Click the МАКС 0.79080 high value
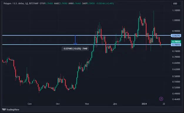Screen dimensions: 184x113 [61, 4]
